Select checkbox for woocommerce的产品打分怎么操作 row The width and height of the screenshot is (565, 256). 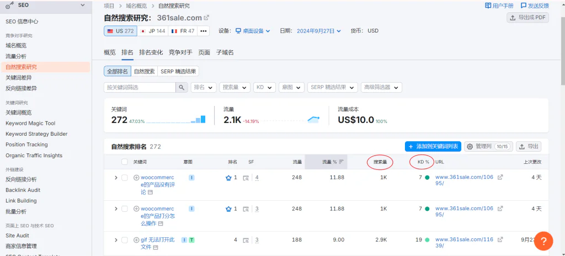click(x=125, y=209)
